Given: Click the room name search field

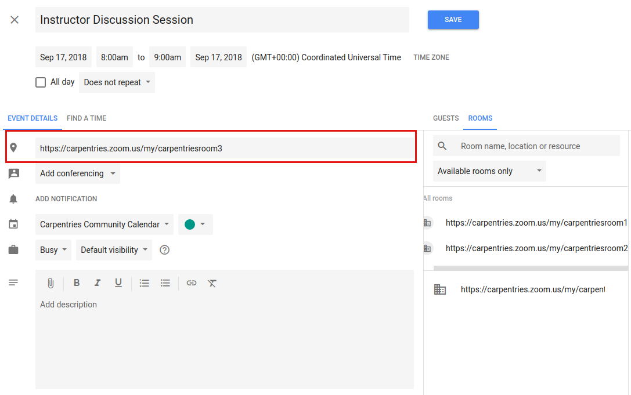Looking at the screenshot, I should (527, 146).
